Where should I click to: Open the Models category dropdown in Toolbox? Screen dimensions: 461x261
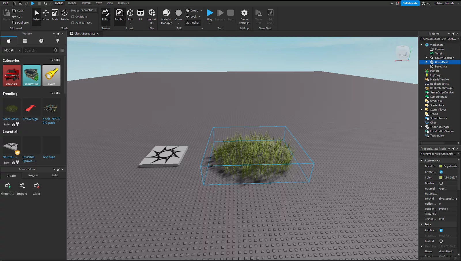[x=12, y=50]
